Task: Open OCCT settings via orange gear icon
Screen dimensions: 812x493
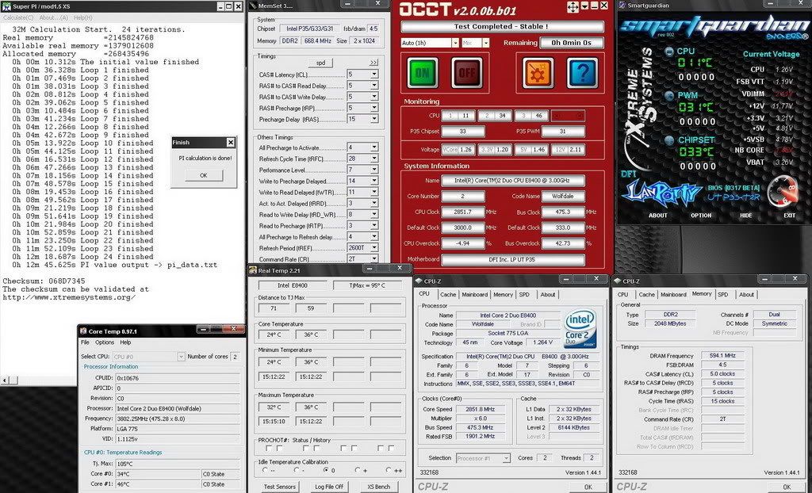Action: coord(538,73)
